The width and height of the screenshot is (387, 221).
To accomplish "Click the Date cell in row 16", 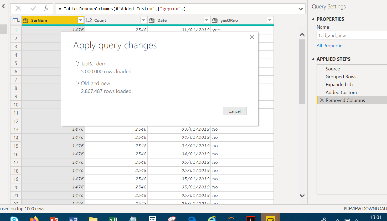I will click(x=179, y=154).
